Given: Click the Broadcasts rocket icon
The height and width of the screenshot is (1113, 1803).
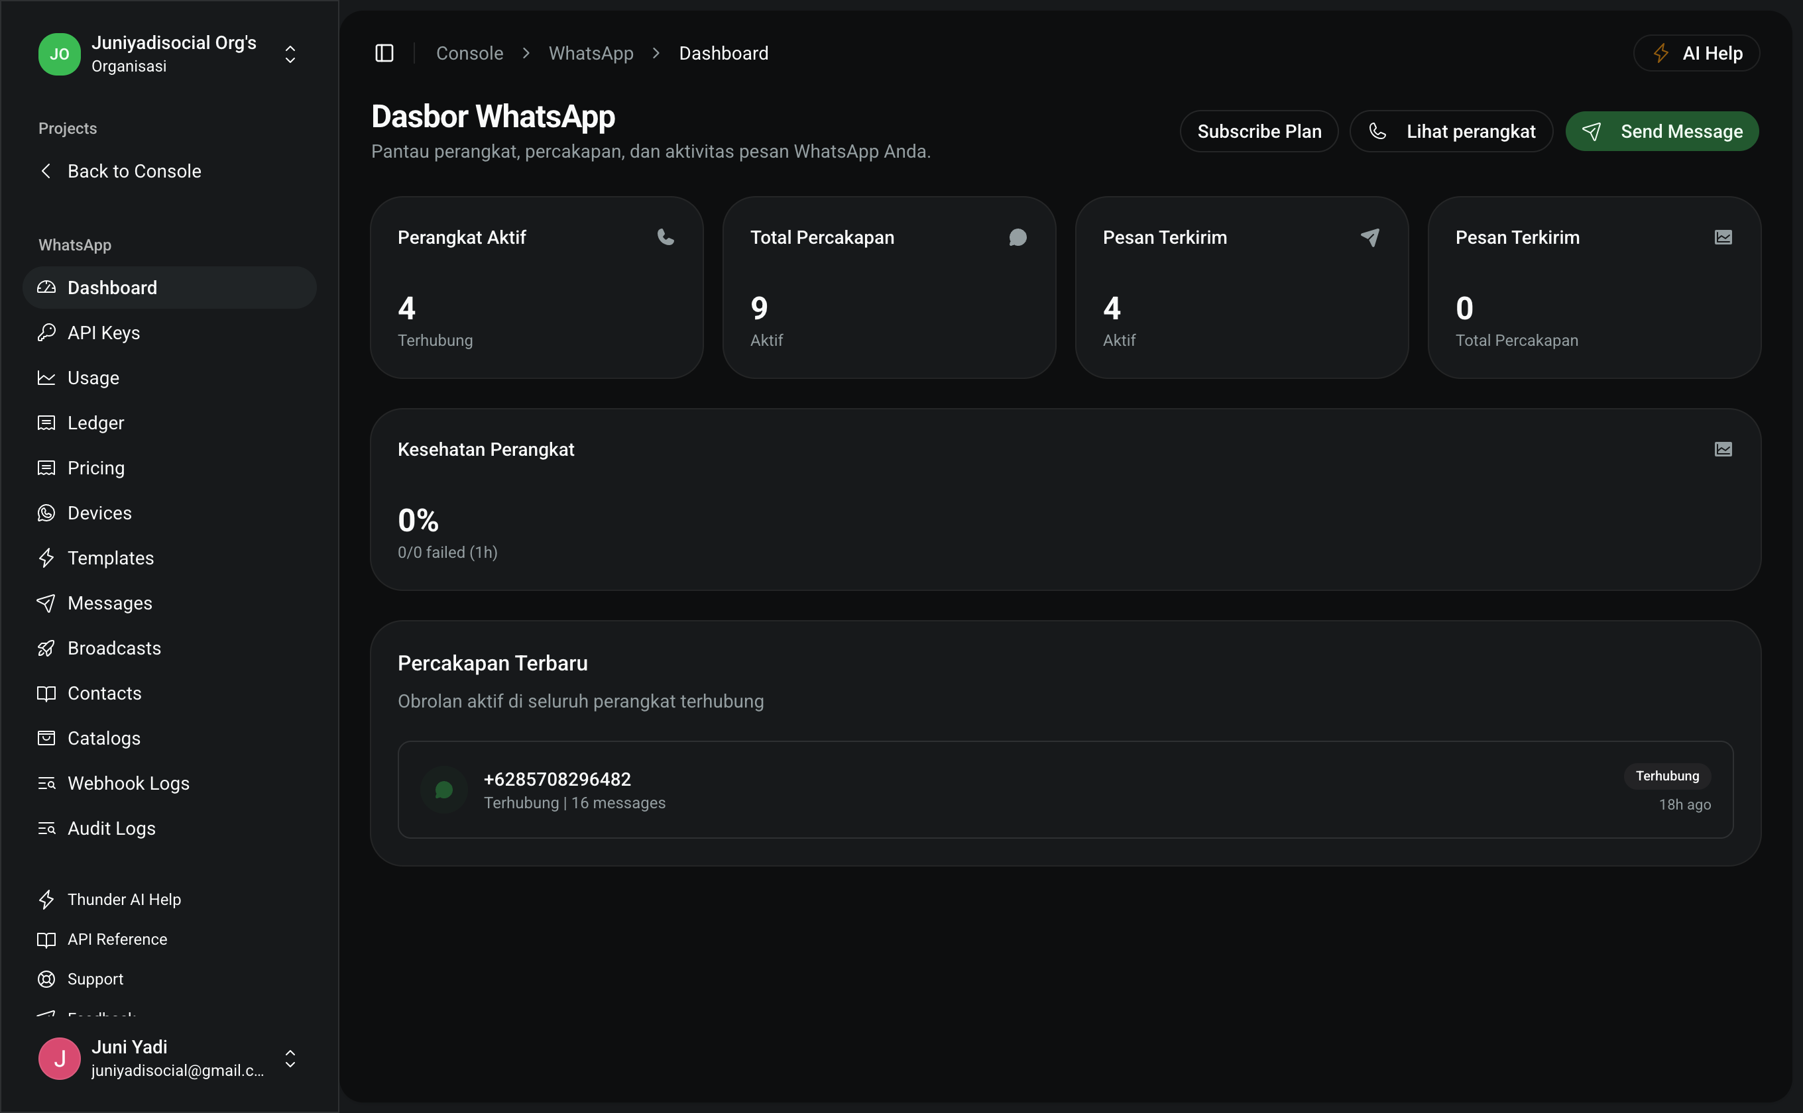Looking at the screenshot, I should (x=46, y=649).
